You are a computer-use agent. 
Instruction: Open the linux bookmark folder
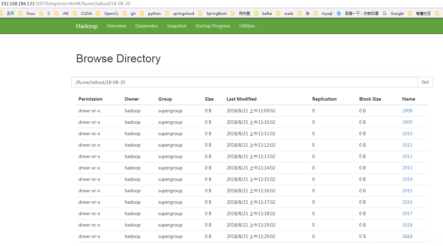(31, 13)
